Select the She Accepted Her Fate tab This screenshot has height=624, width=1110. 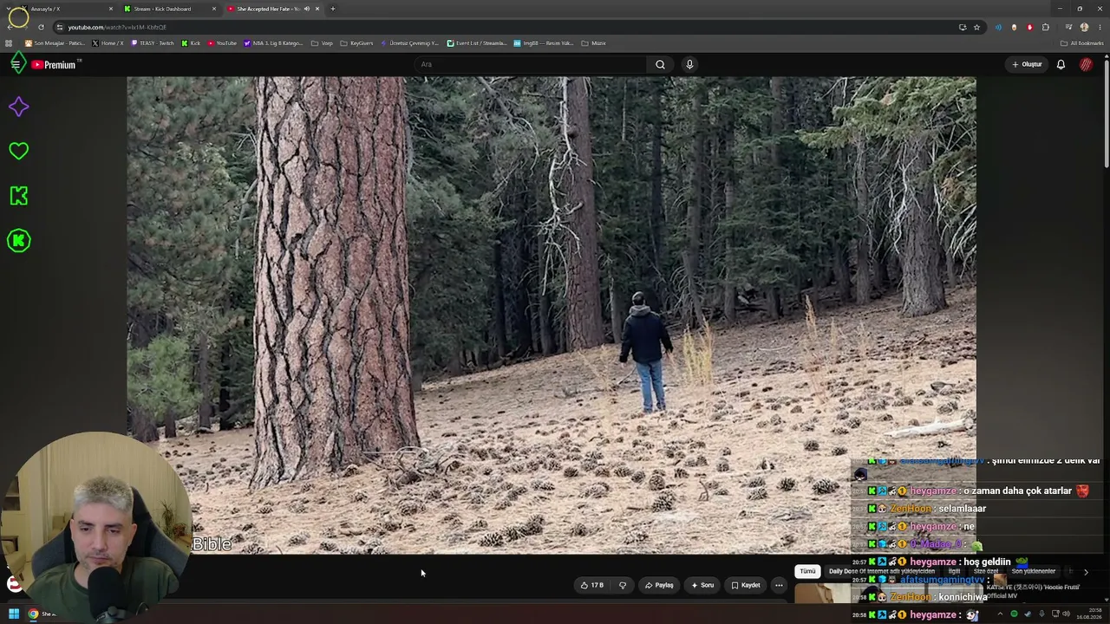(x=273, y=9)
